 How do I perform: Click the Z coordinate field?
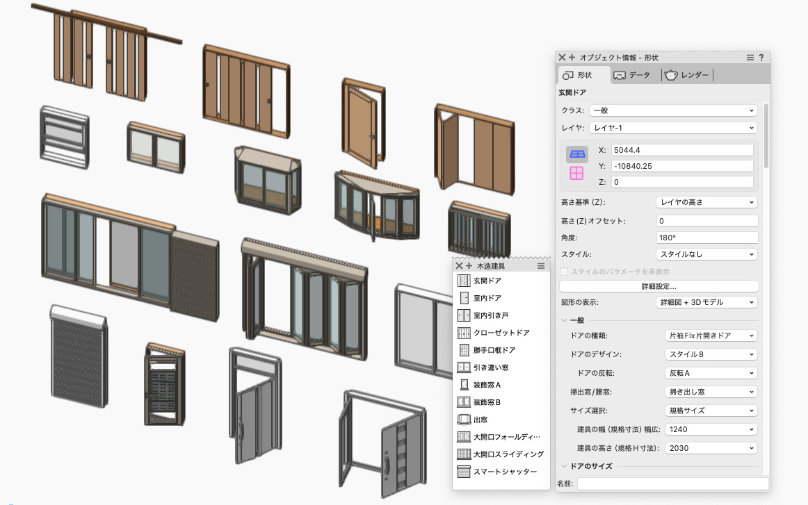point(682,182)
